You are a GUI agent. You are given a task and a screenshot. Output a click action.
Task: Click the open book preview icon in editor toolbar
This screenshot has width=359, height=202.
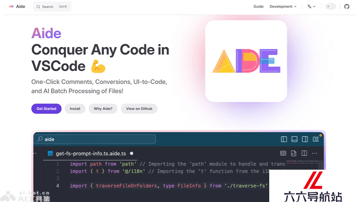point(283,153)
